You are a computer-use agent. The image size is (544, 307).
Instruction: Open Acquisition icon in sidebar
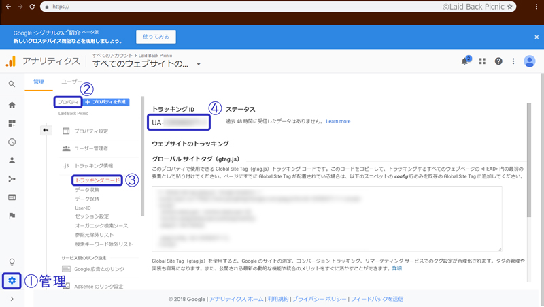(x=12, y=179)
